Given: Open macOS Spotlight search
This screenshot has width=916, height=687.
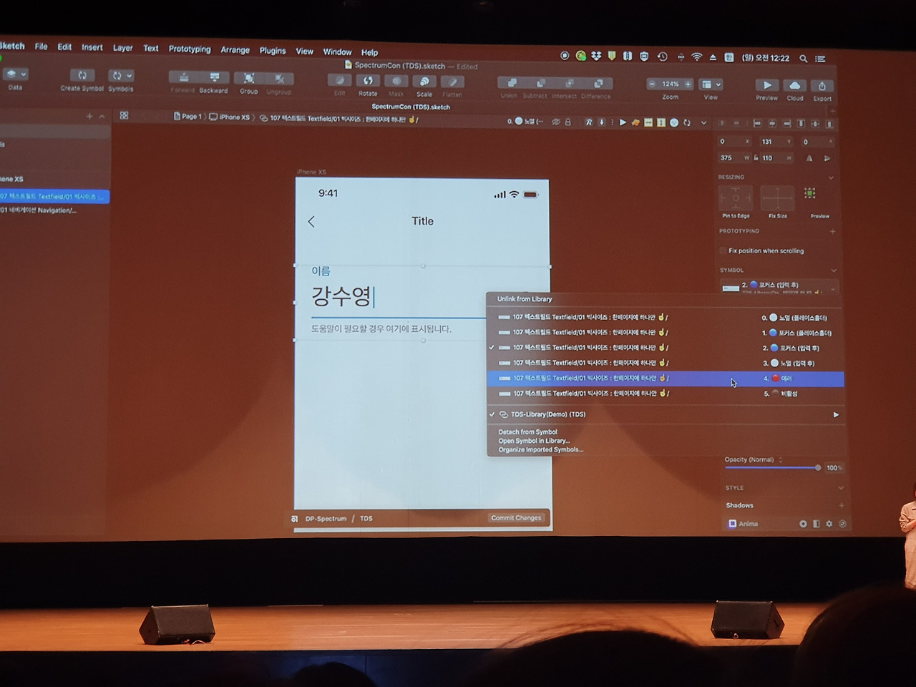Looking at the screenshot, I should point(804,59).
